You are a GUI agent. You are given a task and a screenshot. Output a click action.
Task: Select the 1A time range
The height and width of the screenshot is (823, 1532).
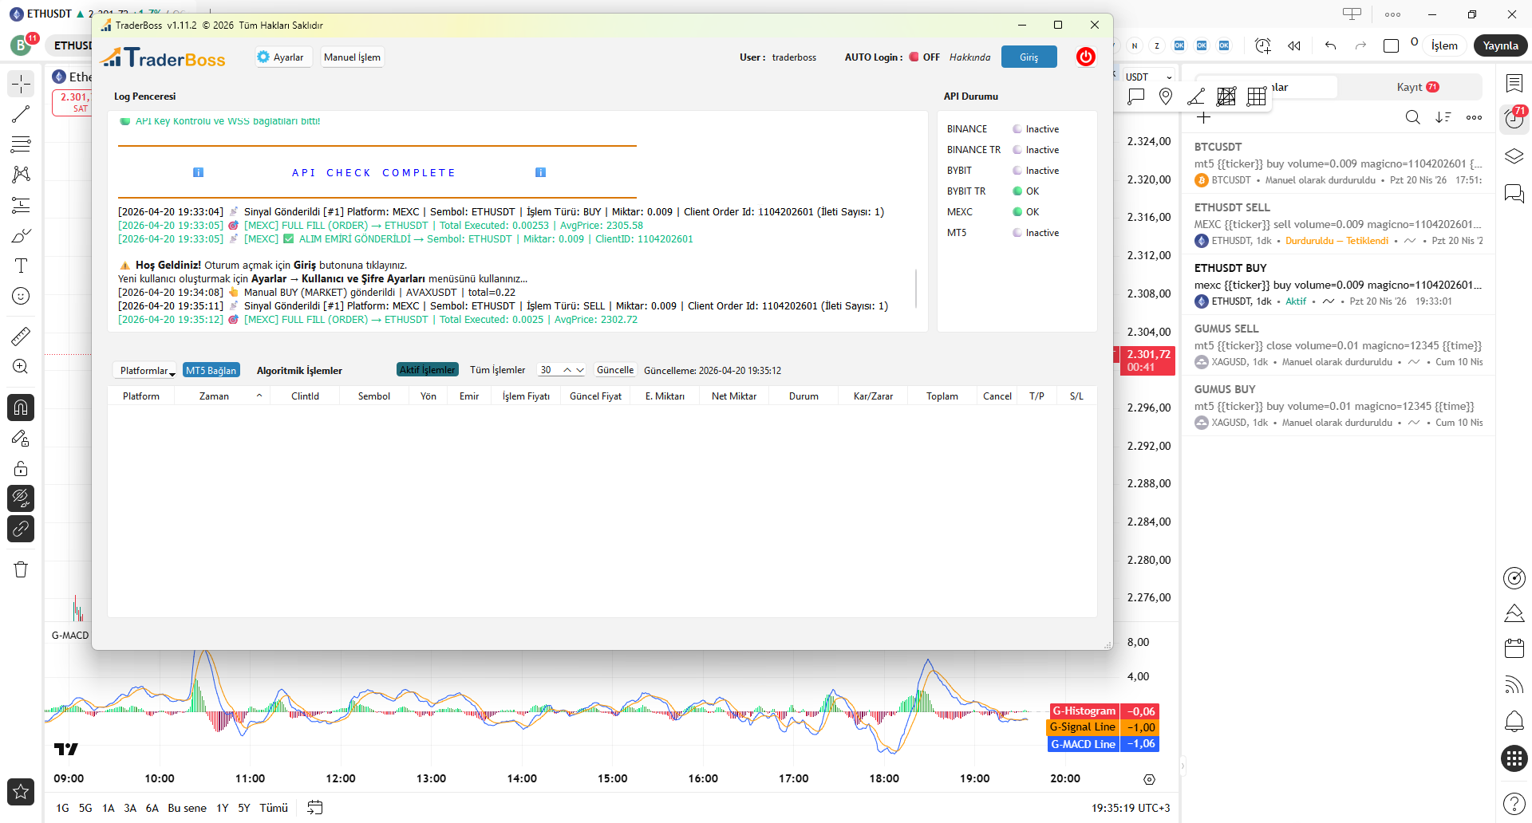(109, 808)
